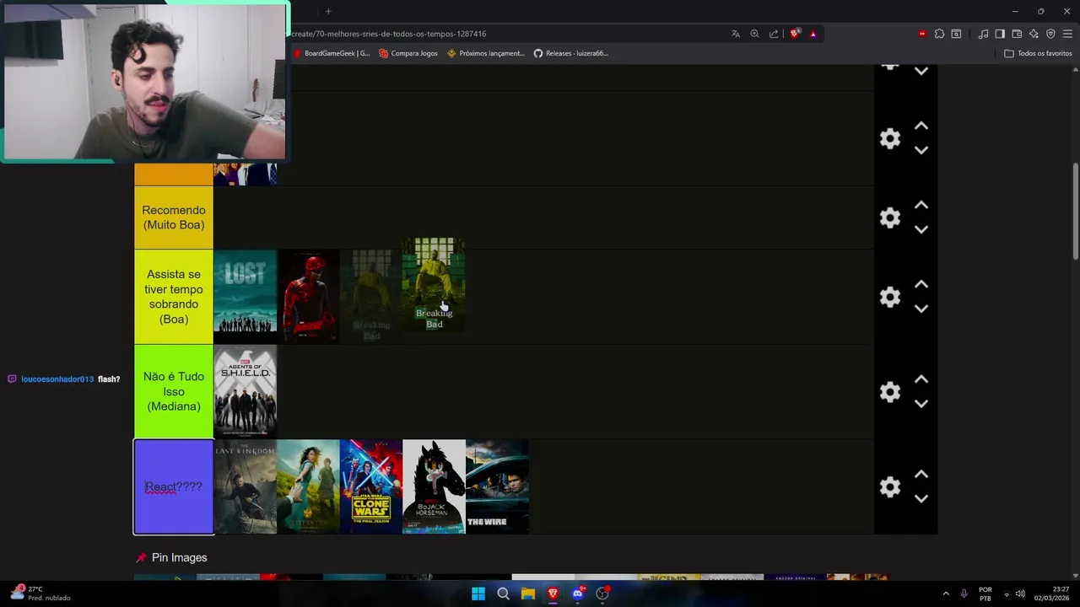1080x607 pixels.
Task: Move the Não é Tudo Isso row up
Action: [x=921, y=379]
